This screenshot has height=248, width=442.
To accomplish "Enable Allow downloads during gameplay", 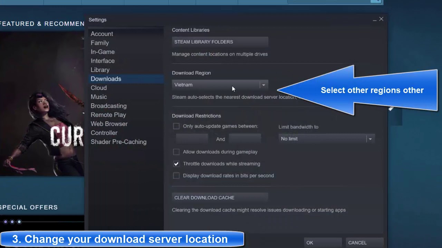I will 176,152.
